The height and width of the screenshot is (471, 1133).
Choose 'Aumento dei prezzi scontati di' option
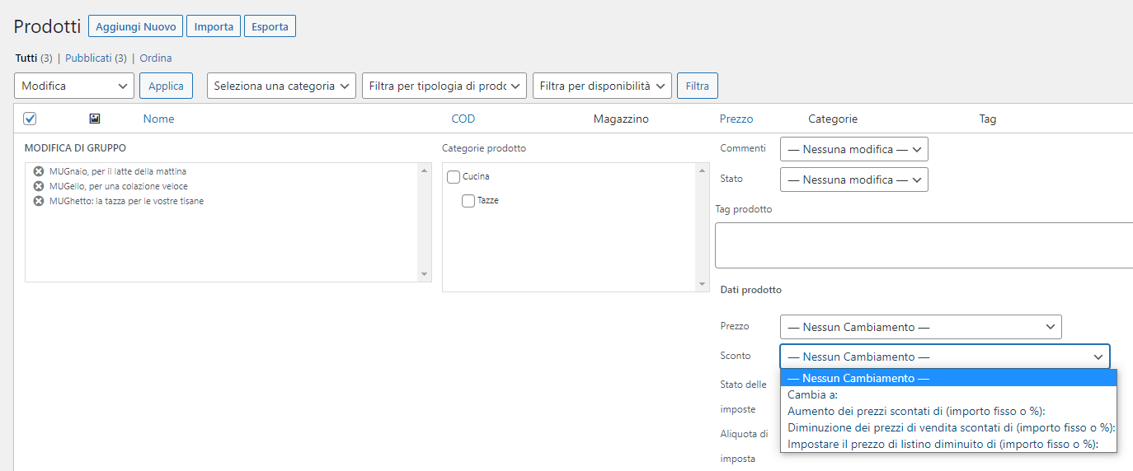[x=922, y=411]
